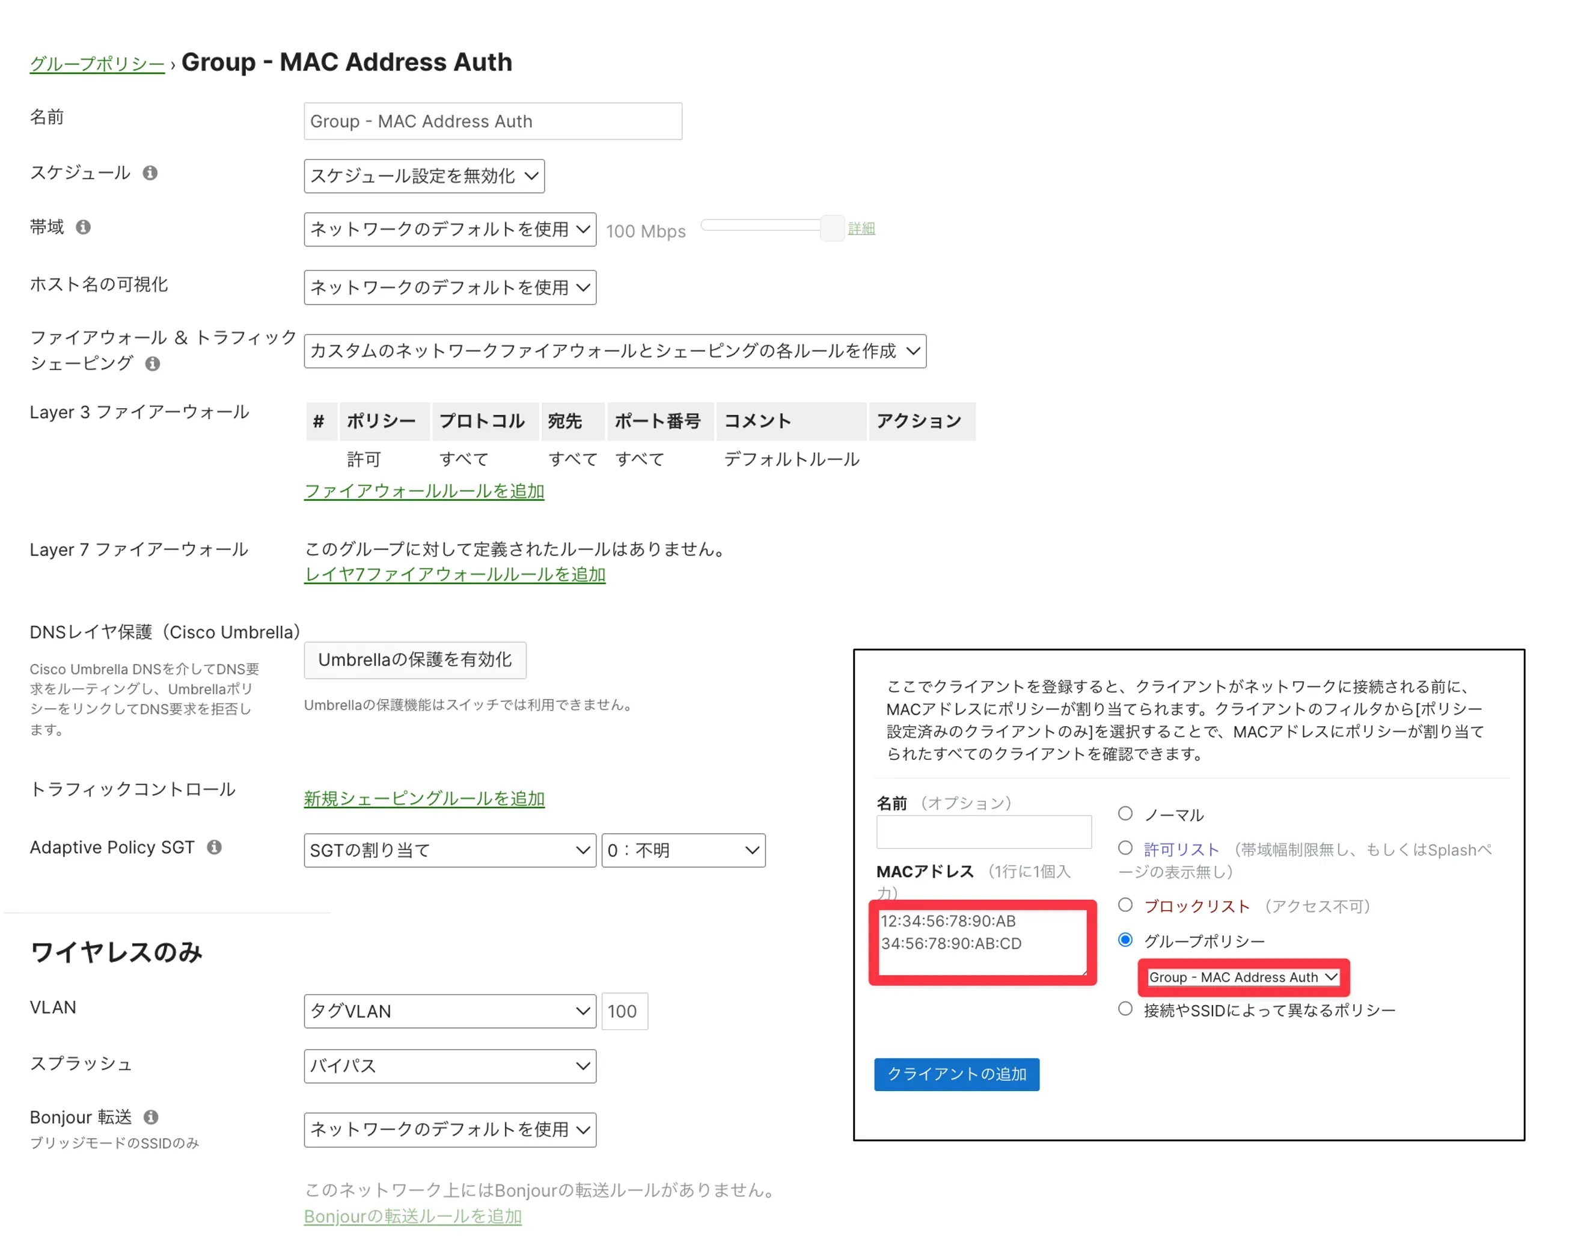Click the info icon beside 帯域

pyautogui.click(x=84, y=227)
